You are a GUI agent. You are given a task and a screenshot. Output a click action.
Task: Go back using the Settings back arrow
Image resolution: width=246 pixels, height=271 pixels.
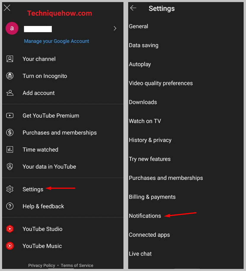point(133,8)
